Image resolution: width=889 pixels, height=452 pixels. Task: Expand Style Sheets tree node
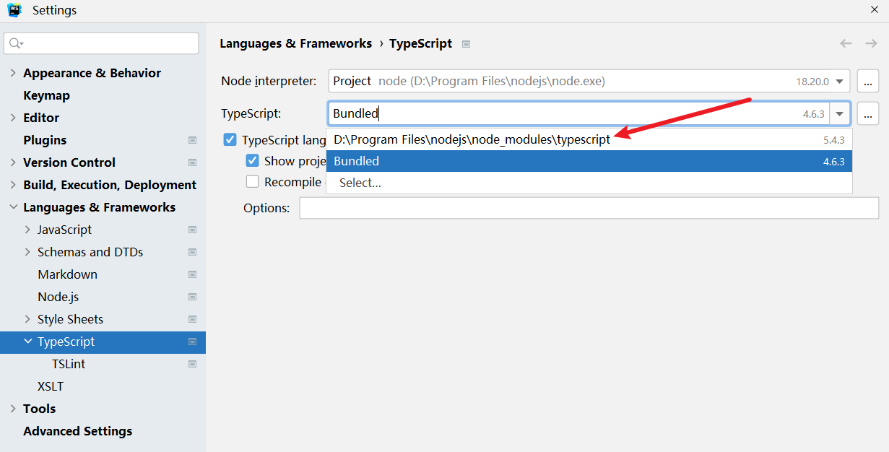27,319
